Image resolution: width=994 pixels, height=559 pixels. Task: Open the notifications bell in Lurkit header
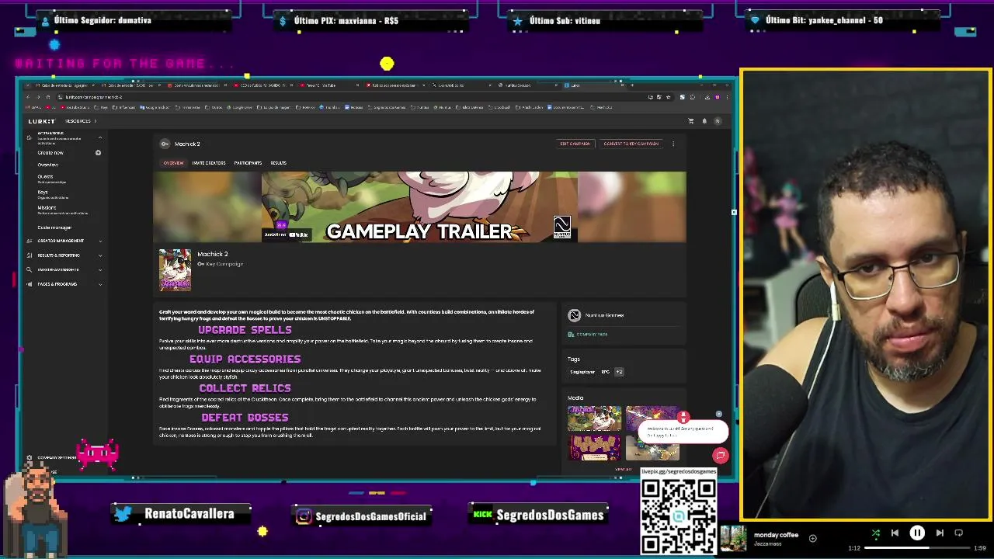coord(704,121)
